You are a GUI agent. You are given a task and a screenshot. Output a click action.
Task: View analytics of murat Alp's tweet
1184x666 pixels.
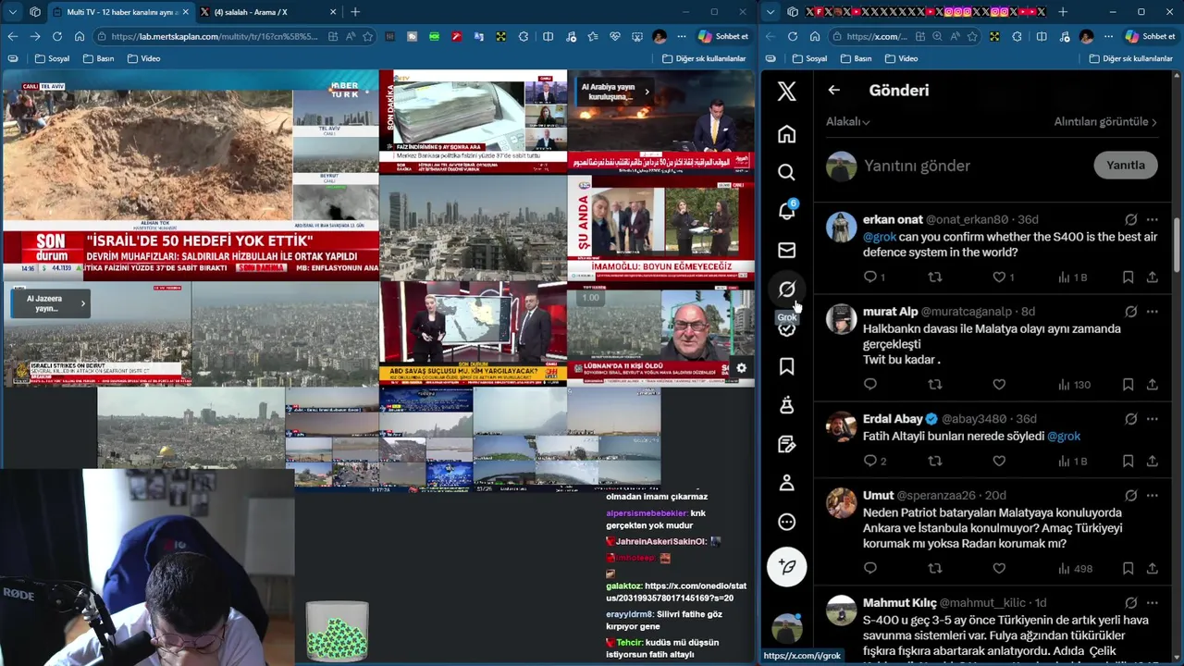[1074, 385]
